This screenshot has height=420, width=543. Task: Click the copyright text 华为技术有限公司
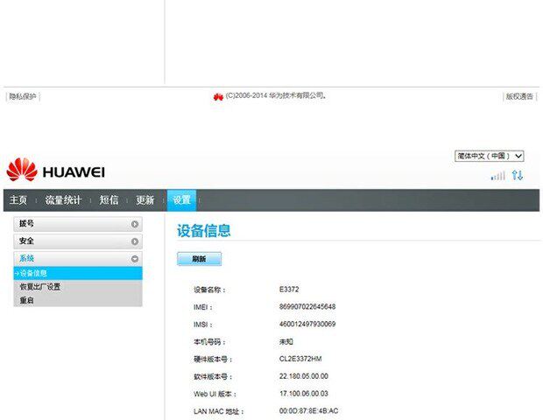296,95
